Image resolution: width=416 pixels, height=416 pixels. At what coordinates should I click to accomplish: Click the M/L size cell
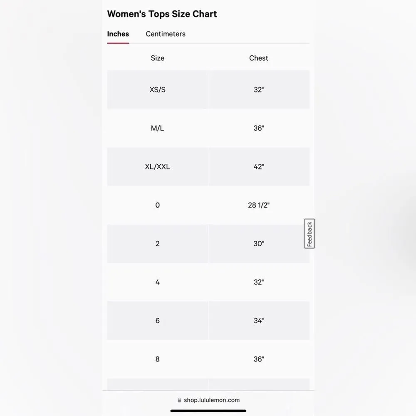point(157,128)
